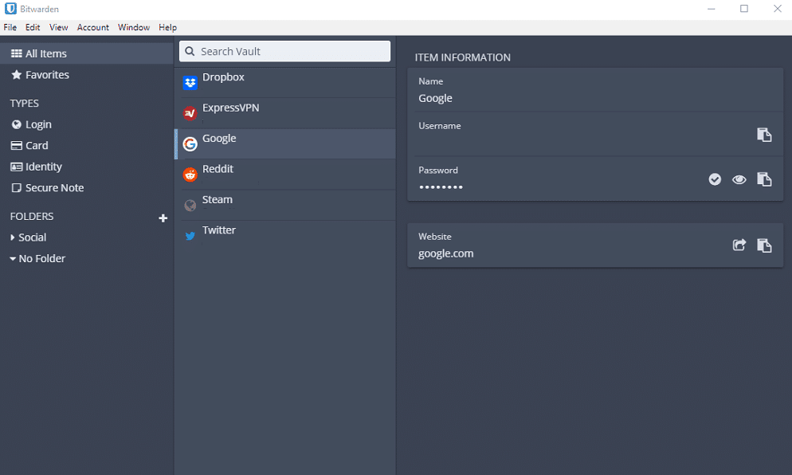Open the File menu
The height and width of the screenshot is (475, 792).
tap(10, 27)
